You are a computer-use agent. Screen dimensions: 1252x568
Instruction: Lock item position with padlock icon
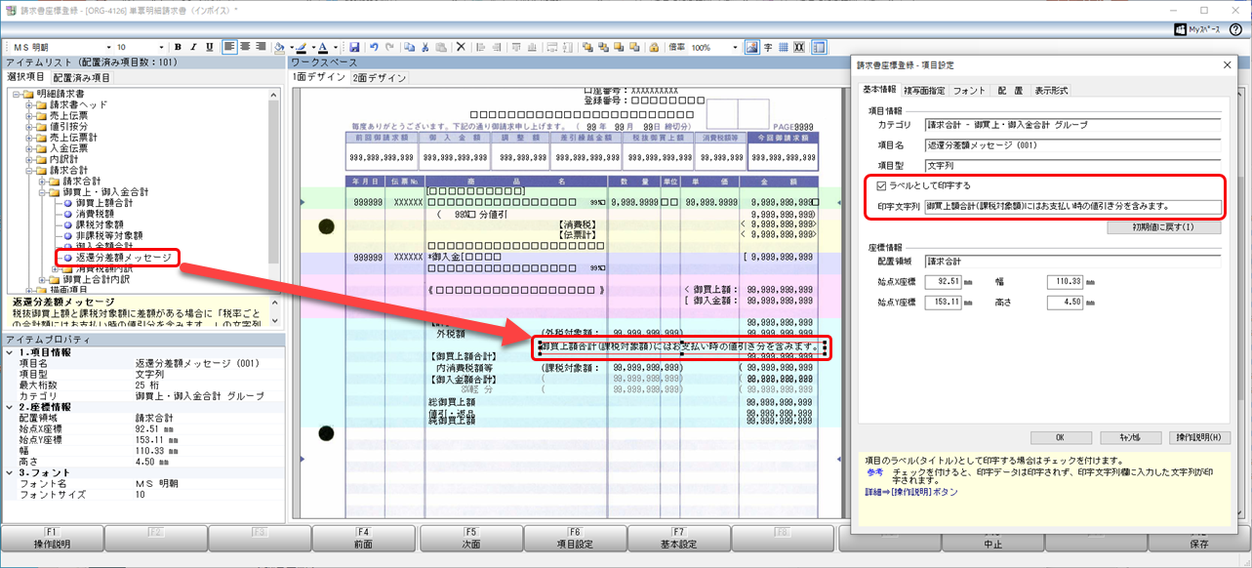(x=653, y=47)
